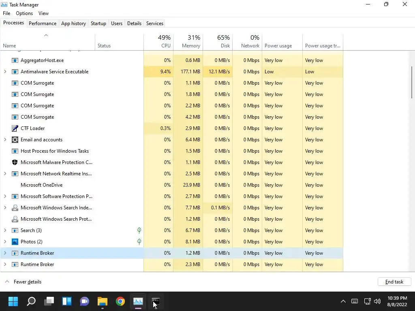The height and width of the screenshot is (311, 415).
Task: Open Task View from taskbar
Action: tap(49, 301)
